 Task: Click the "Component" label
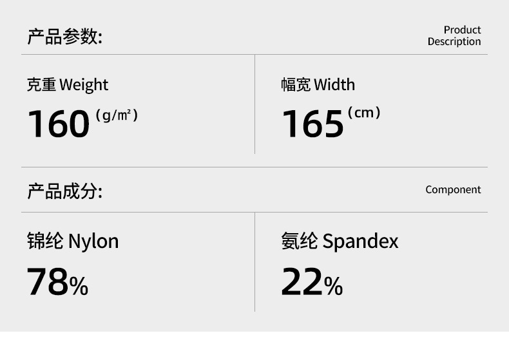[x=453, y=189]
